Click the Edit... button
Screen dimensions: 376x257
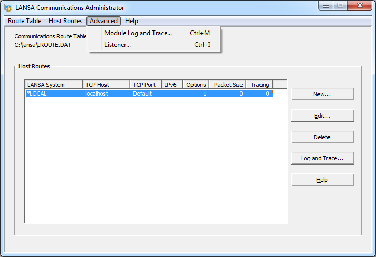(323, 116)
